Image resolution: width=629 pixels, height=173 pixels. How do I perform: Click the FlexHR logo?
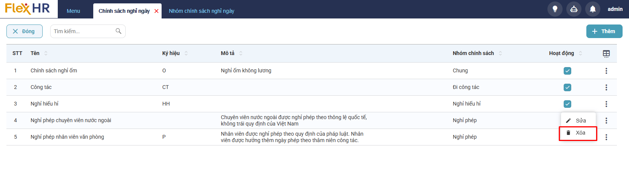(x=28, y=8)
